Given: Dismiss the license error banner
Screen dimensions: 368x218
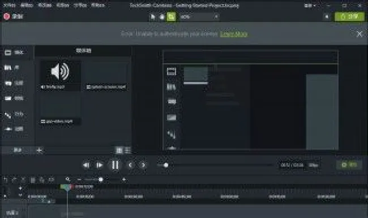Looking at the screenshot, I should click(x=360, y=34).
